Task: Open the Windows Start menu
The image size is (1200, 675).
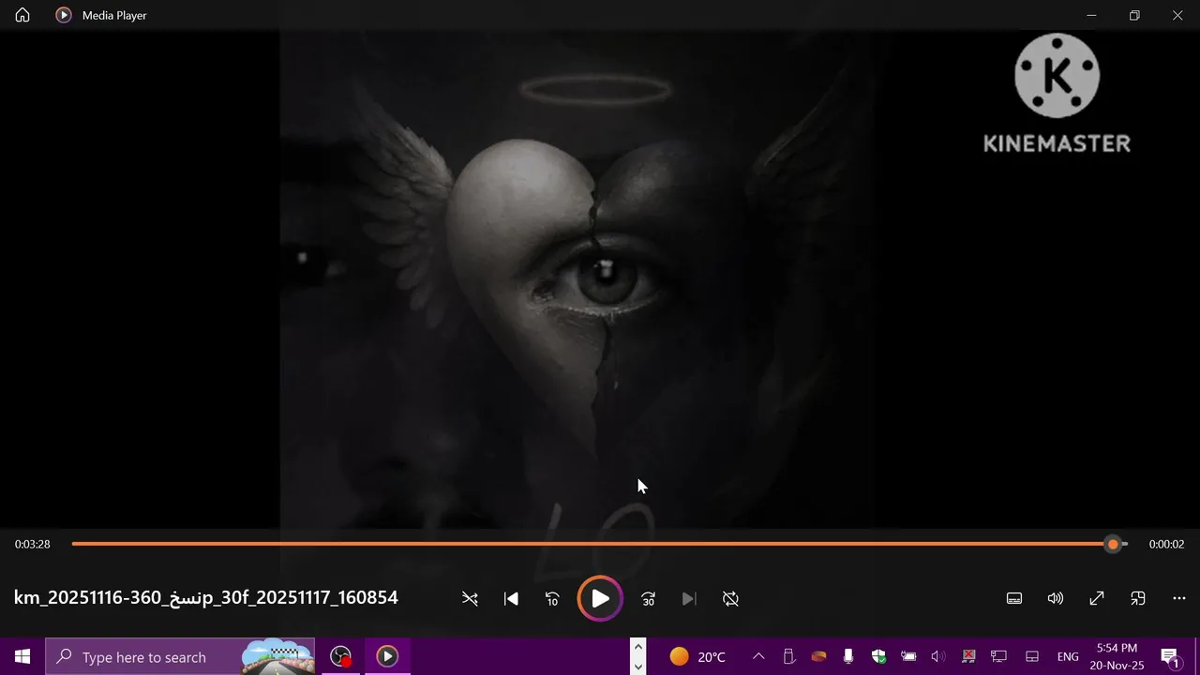Action: [22, 656]
